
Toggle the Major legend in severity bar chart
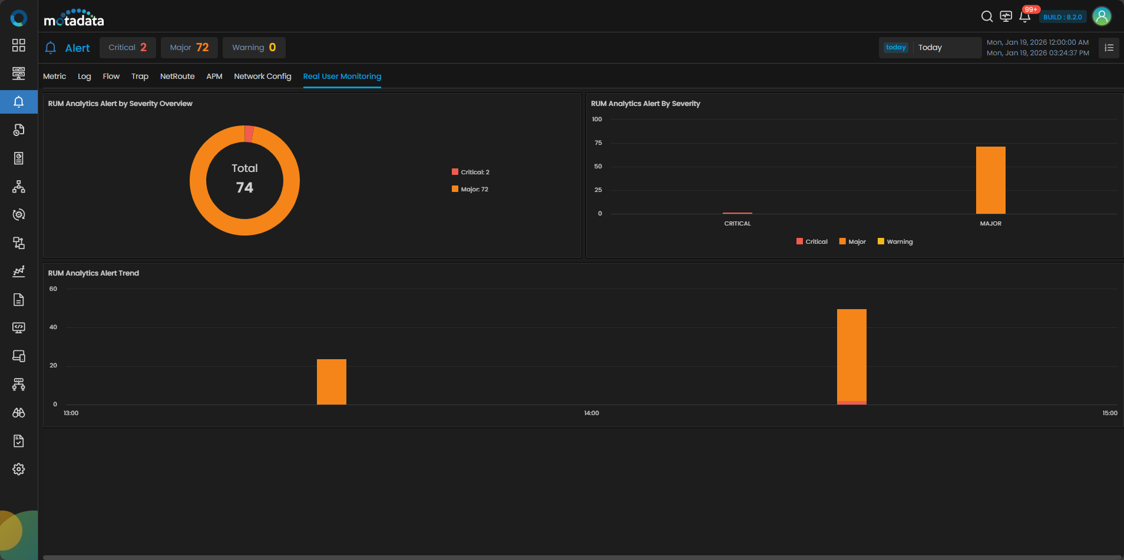click(852, 241)
